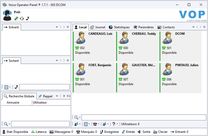The height and width of the screenshot is (136, 208).
Task: Close the Local users panel
Action: click(x=205, y=27)
